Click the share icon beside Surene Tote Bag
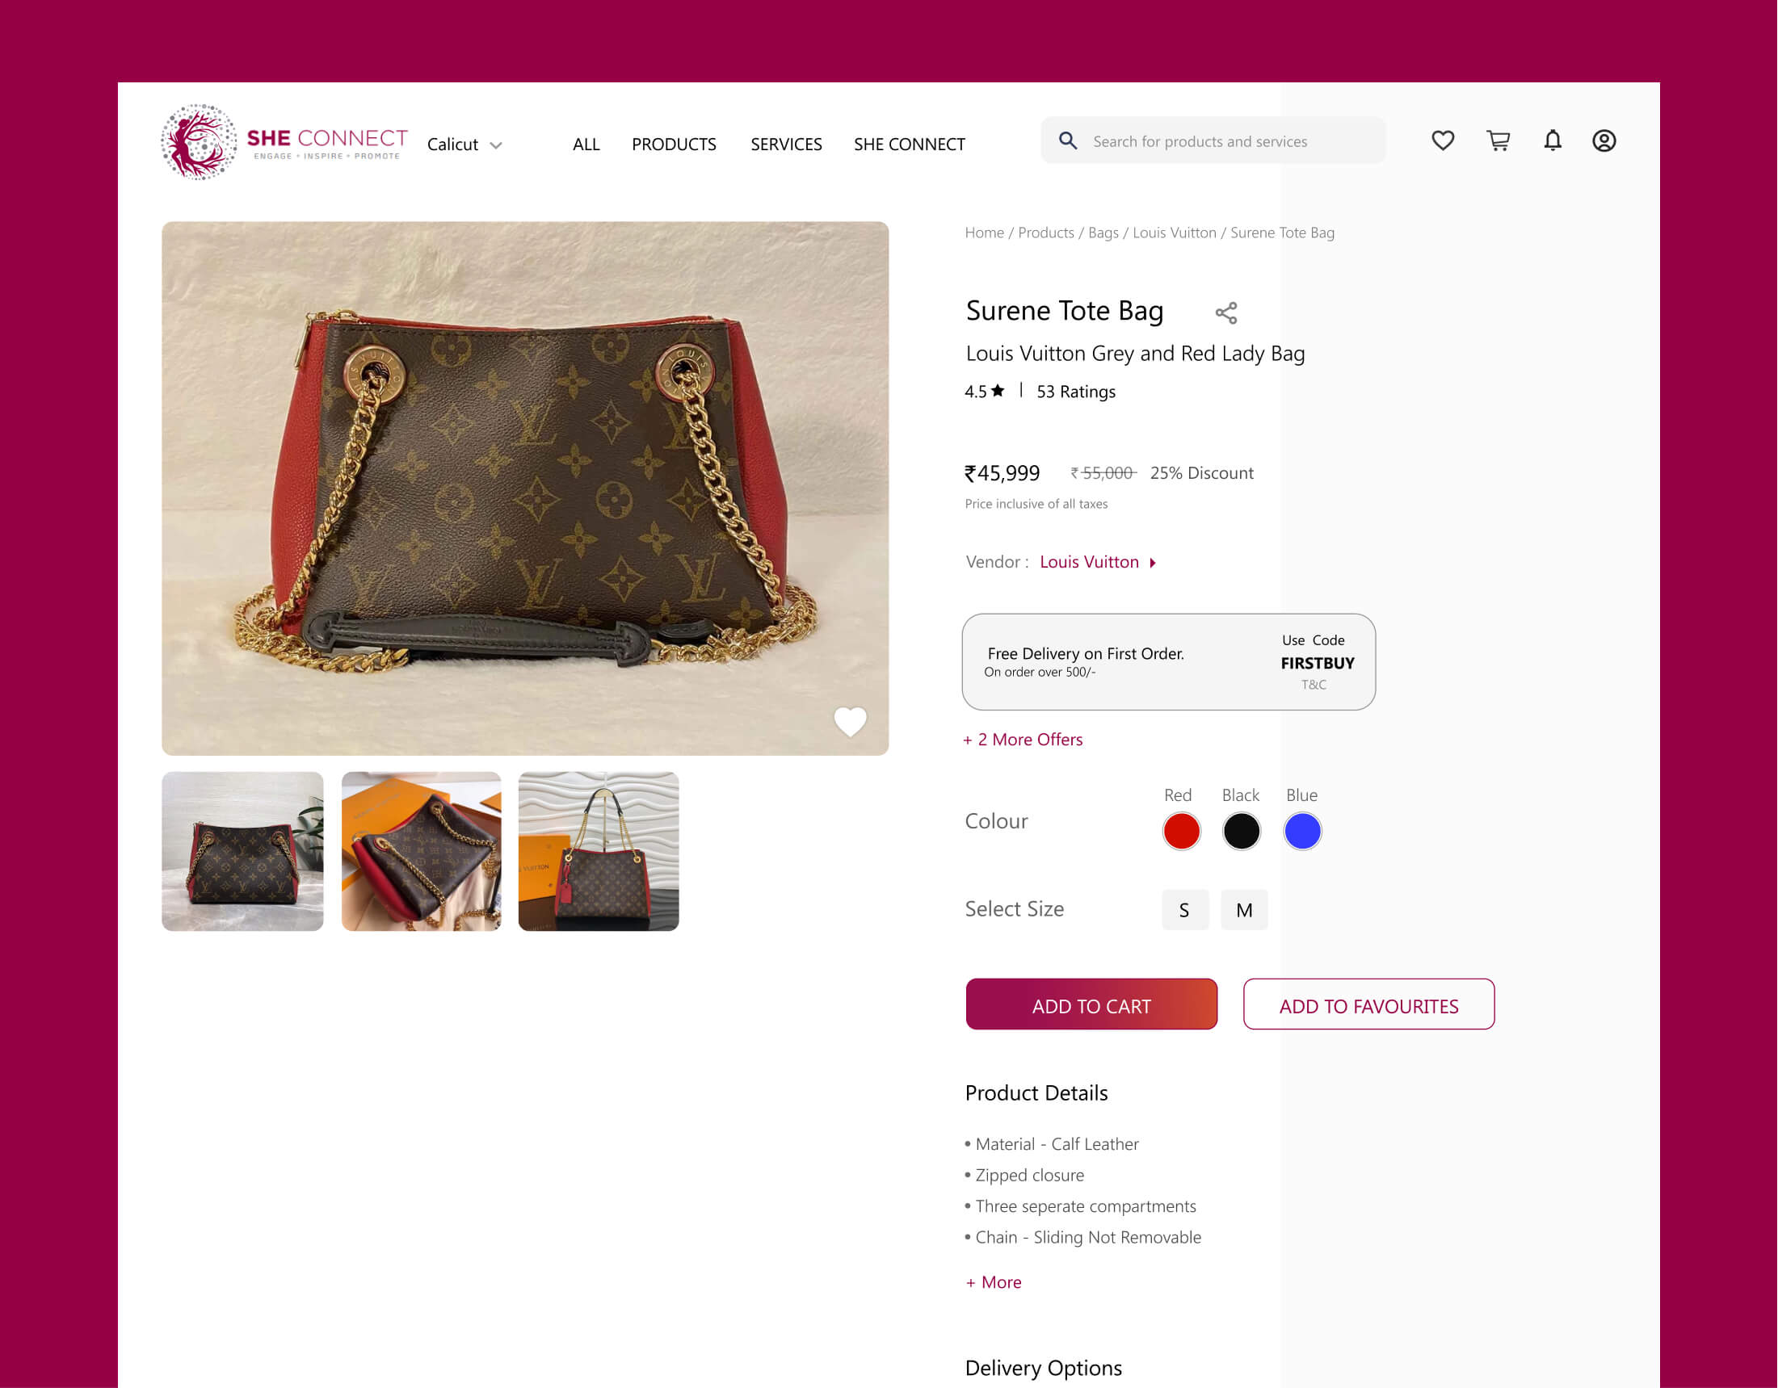This screenshot has height=1388, width=1778. (x=1226, y=313)
